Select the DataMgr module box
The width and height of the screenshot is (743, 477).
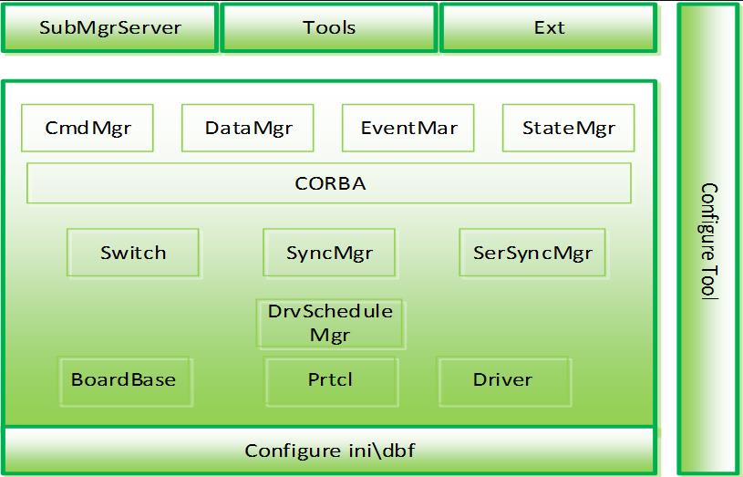coord(248,128)
